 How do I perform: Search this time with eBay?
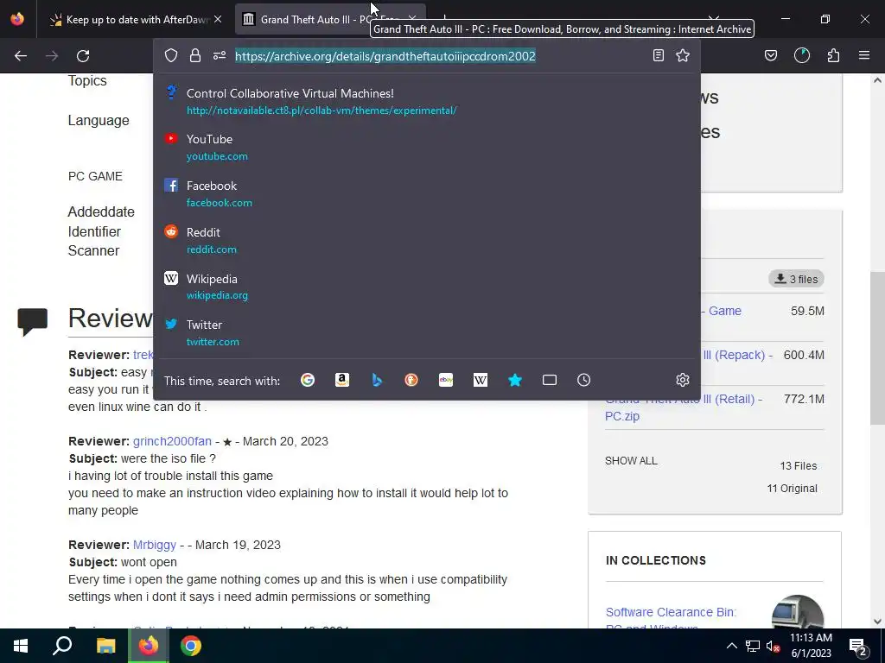pyautogui.click(x=446, y=380)
